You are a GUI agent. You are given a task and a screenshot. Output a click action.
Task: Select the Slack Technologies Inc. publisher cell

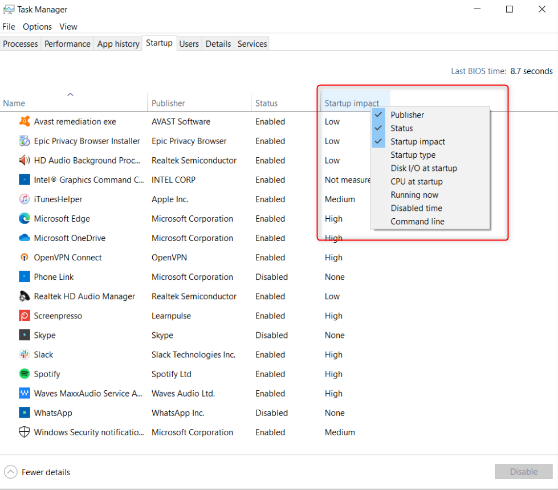coord(193,355)
